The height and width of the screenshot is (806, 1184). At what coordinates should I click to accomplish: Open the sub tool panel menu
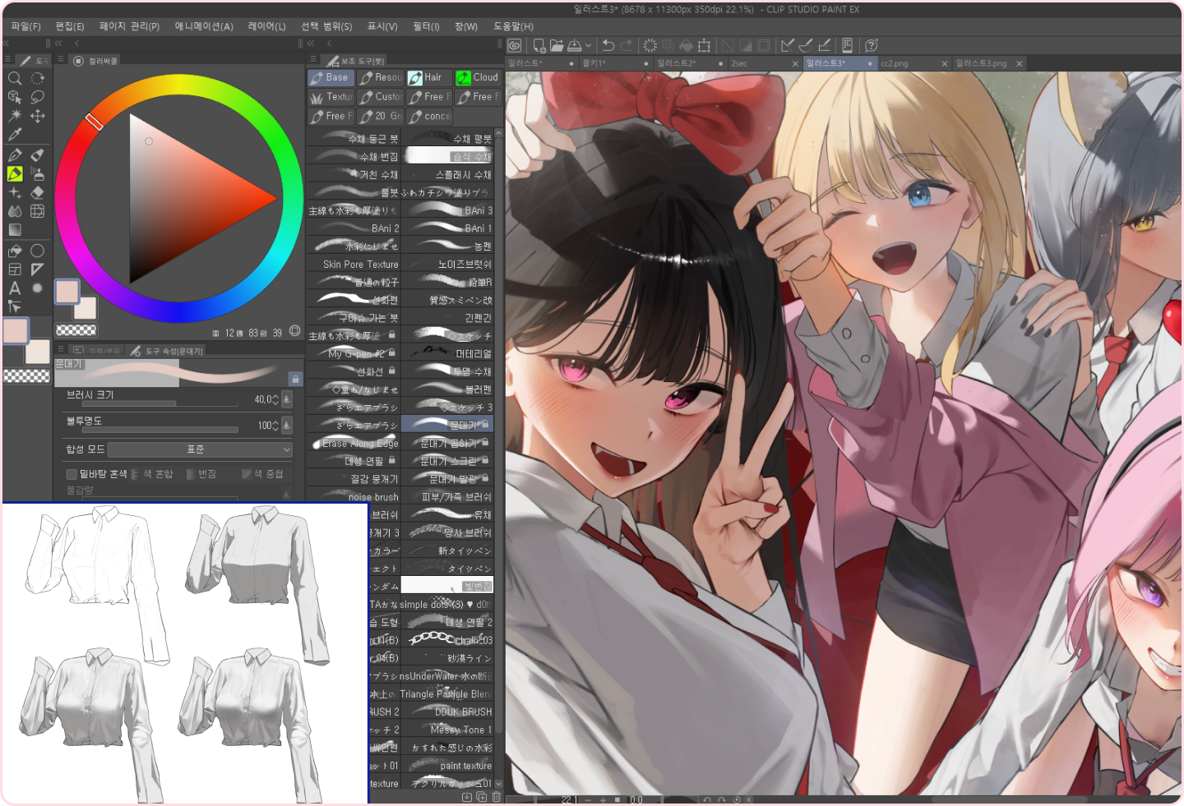(x=313, y=60)
